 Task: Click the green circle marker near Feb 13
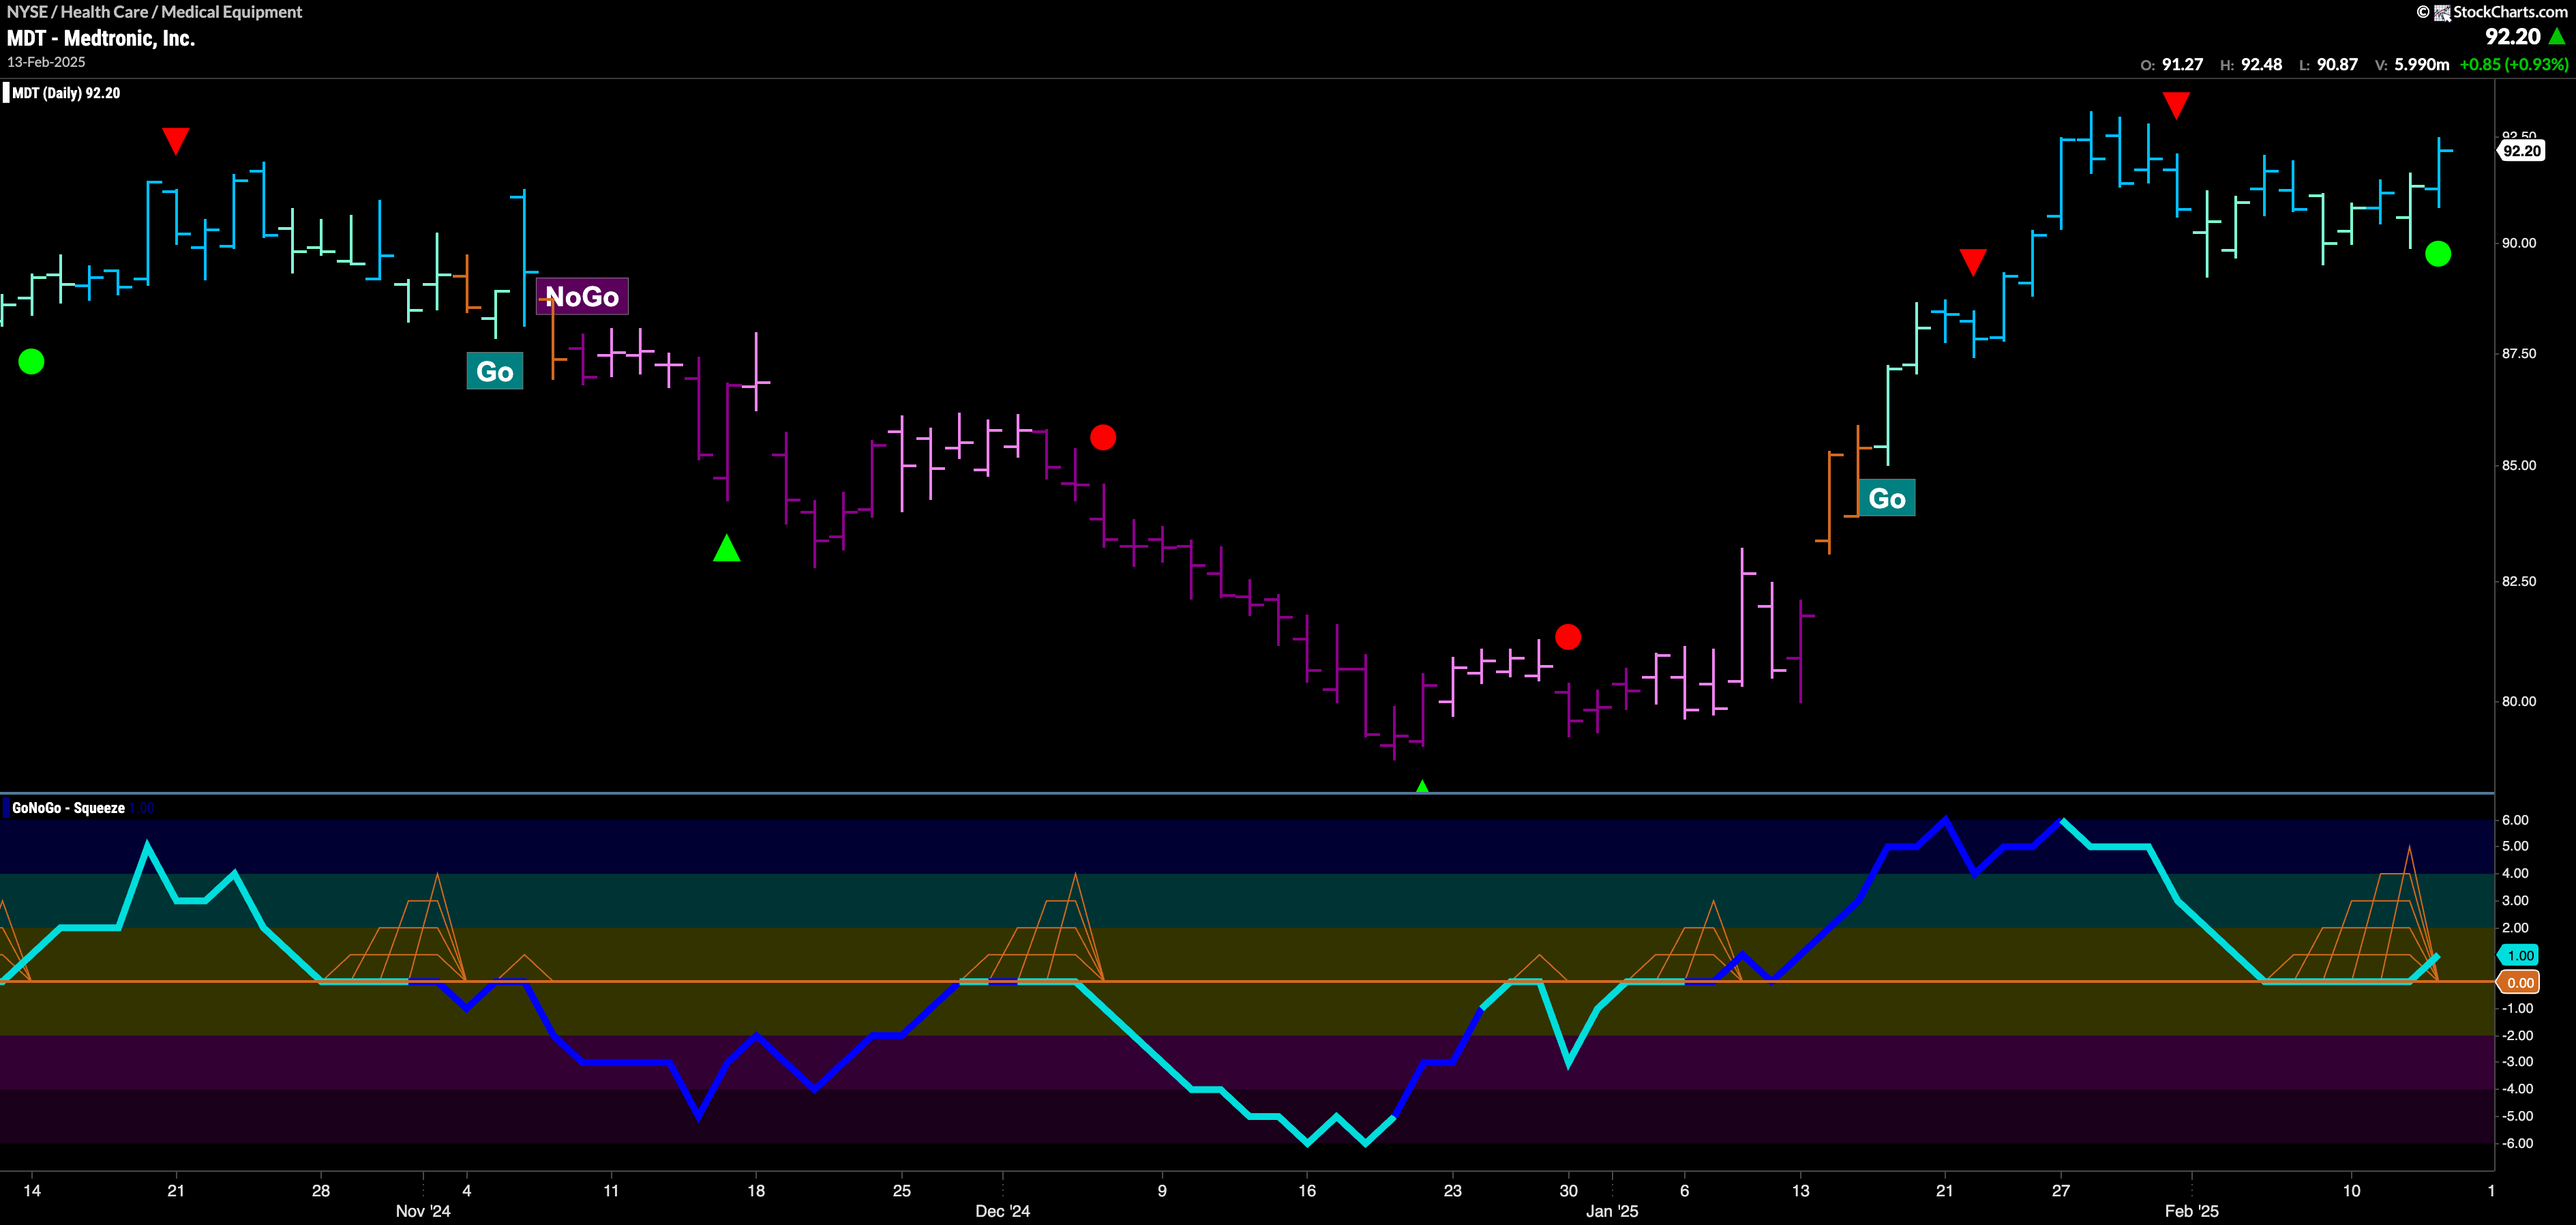click(x=2438, y=254)
